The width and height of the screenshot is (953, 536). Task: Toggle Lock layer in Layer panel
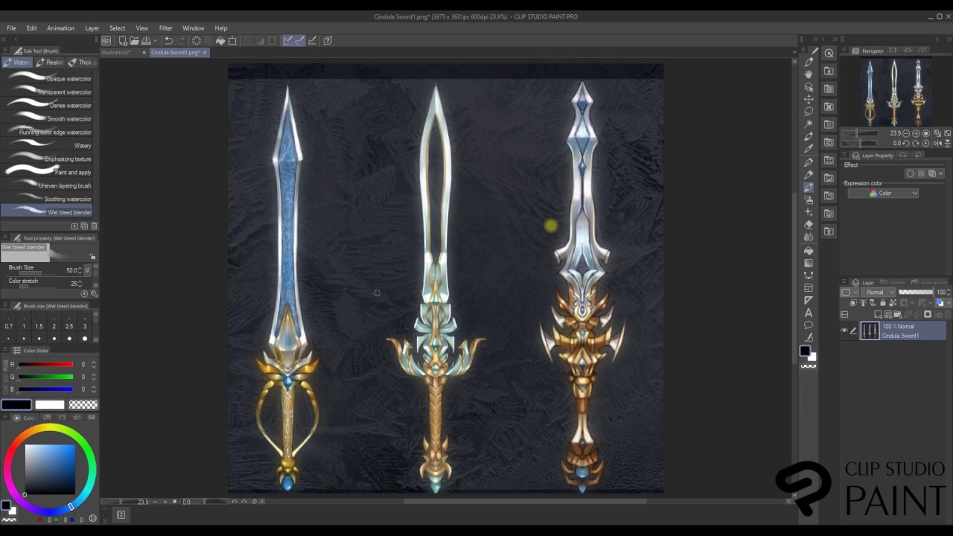pyautogui.click(x=882, y=303)
